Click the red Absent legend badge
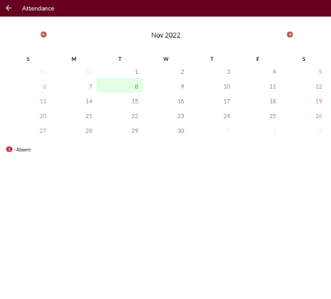Viewport: 331px width, 299px height. 9,149
